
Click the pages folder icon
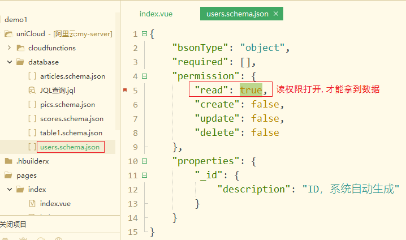(8, 175)
